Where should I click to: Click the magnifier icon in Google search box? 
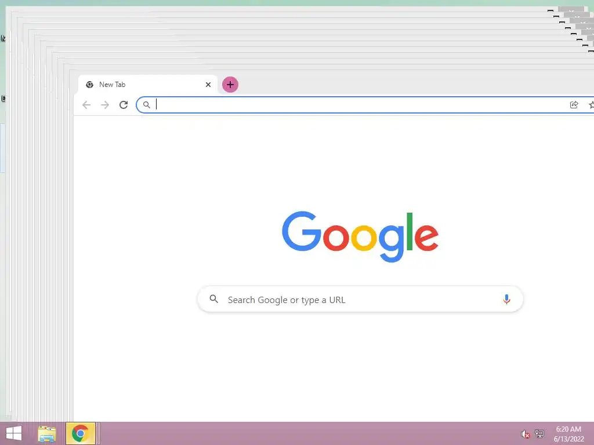(213, 299)
